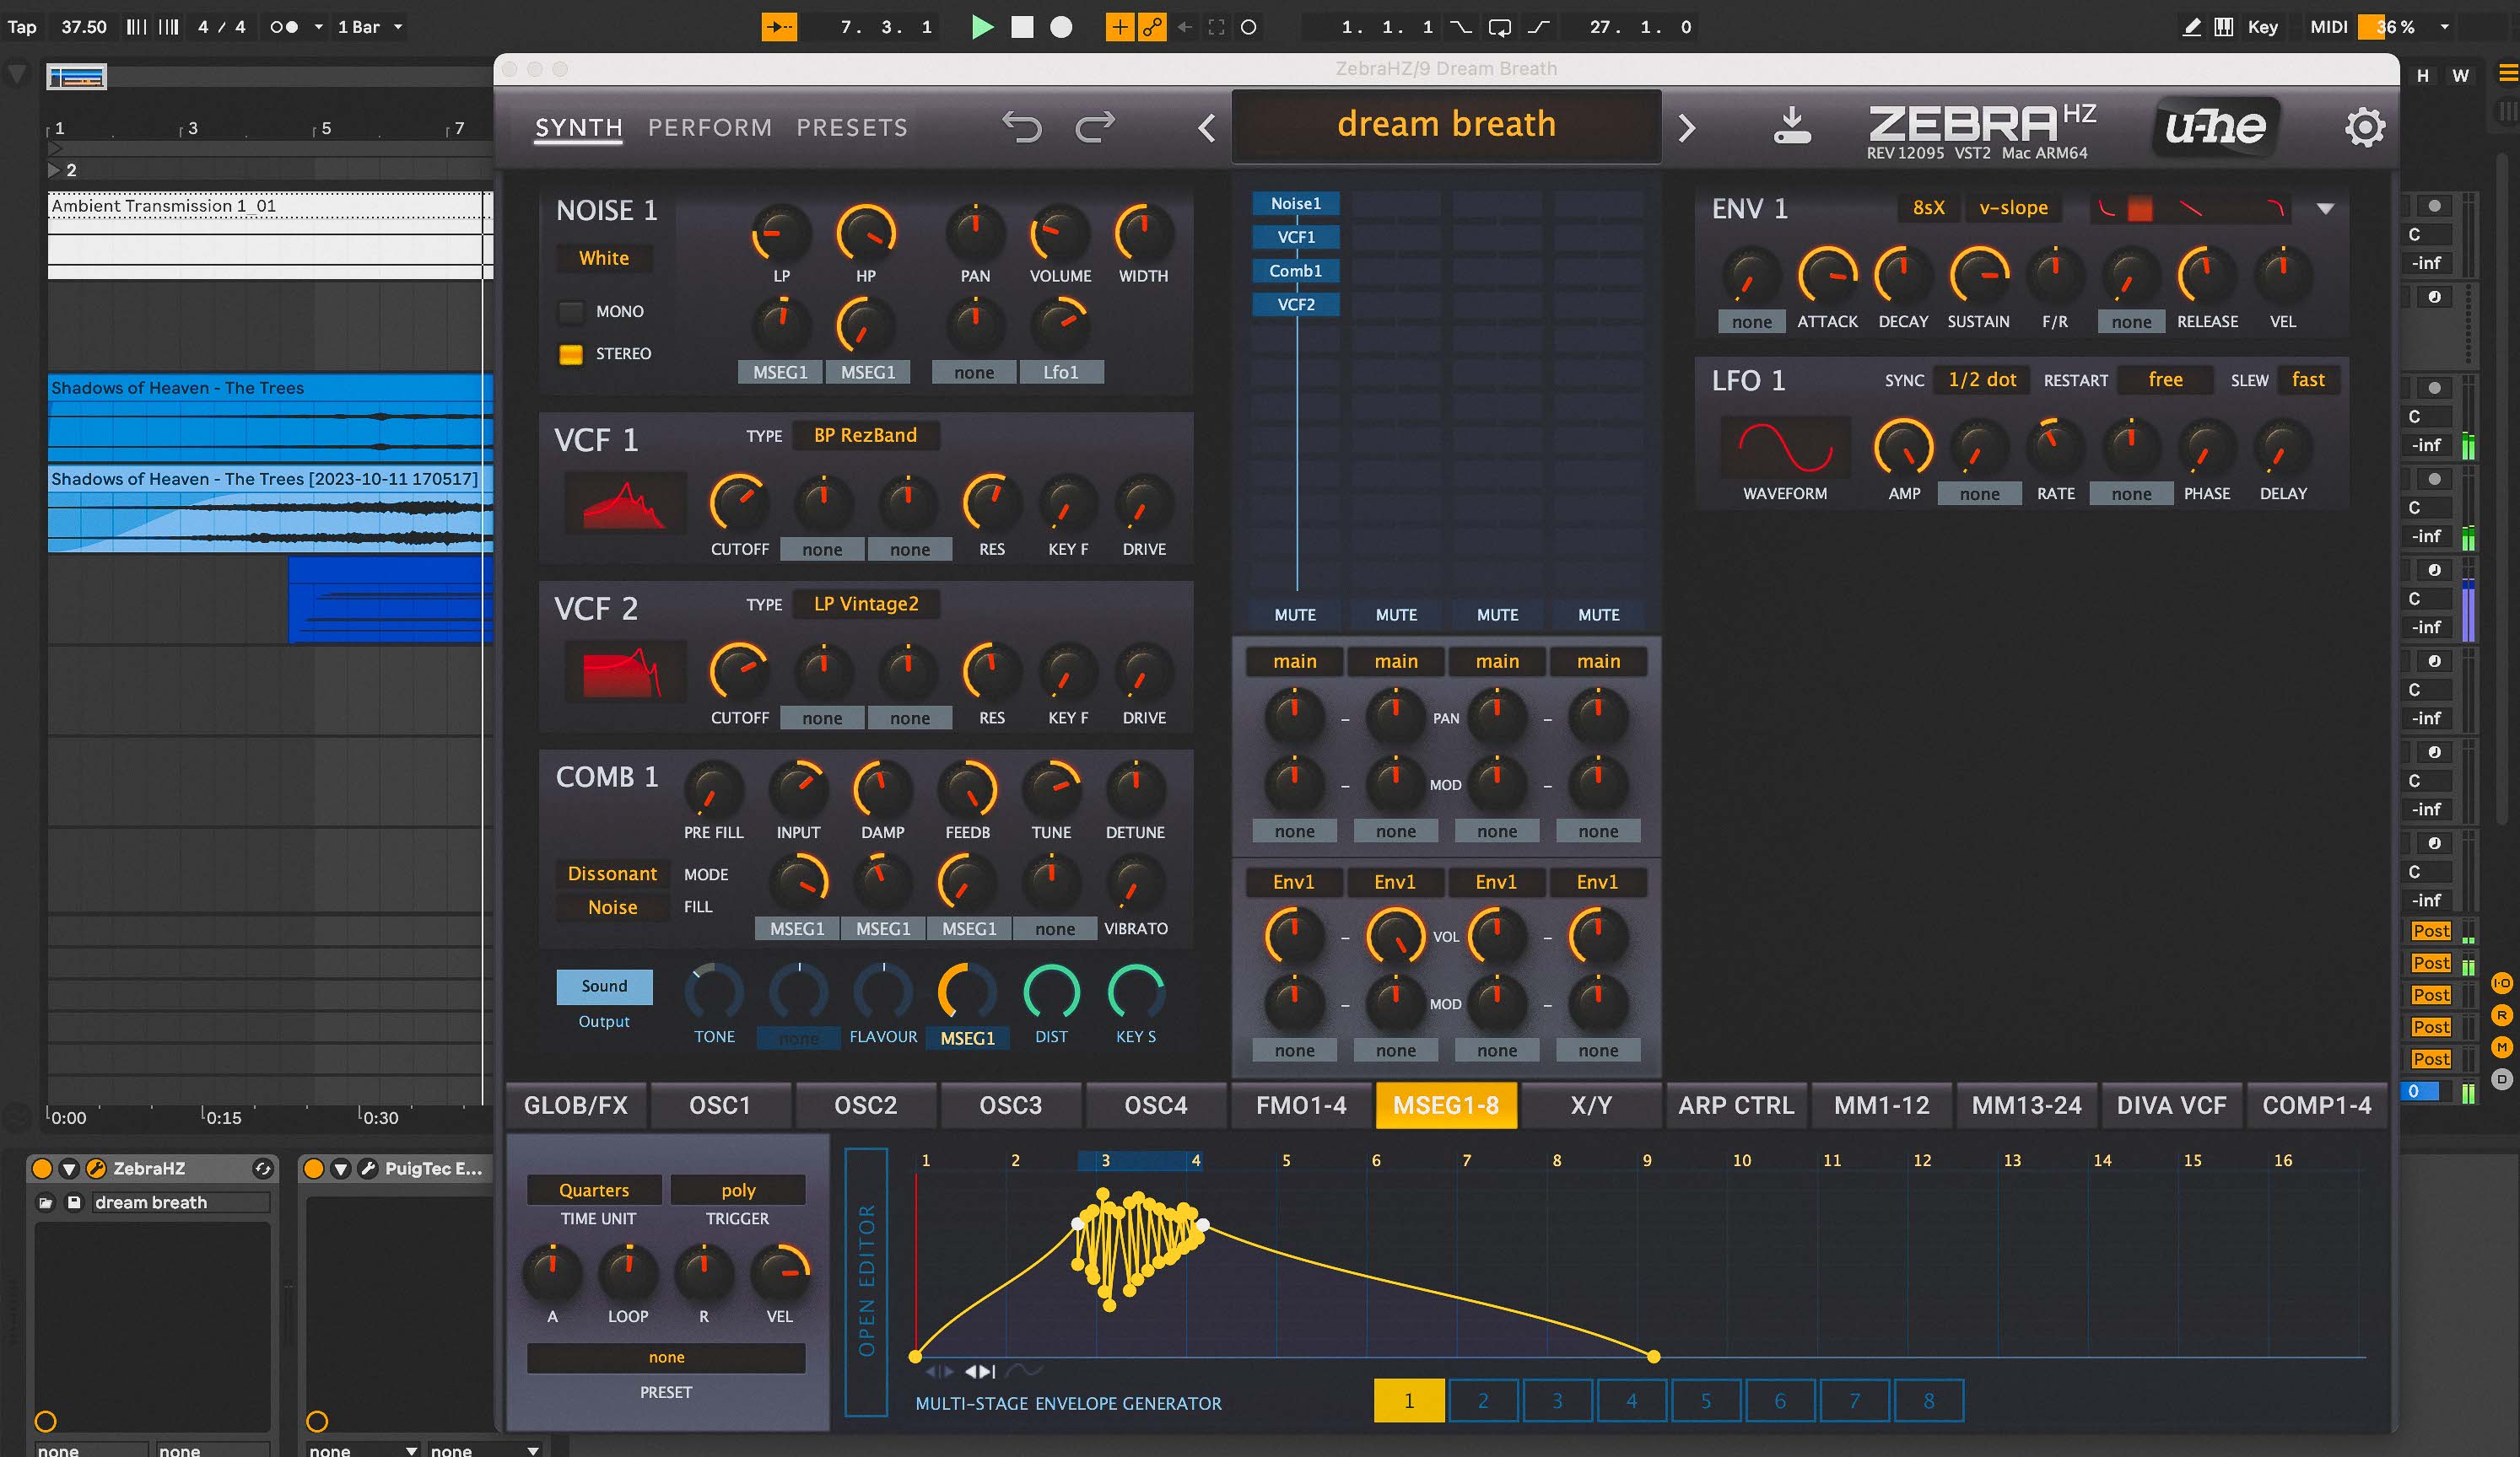Screen dimensions: 2520x1457
Task: Click the save preset download icon
Action: coord(1792,126)
